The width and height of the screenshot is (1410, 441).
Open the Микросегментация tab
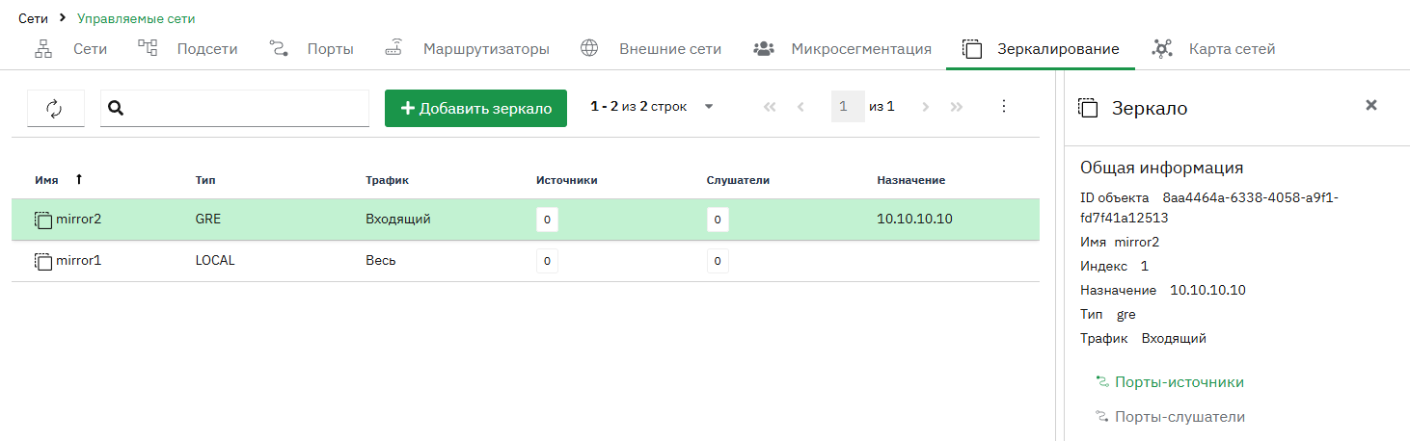842,48
